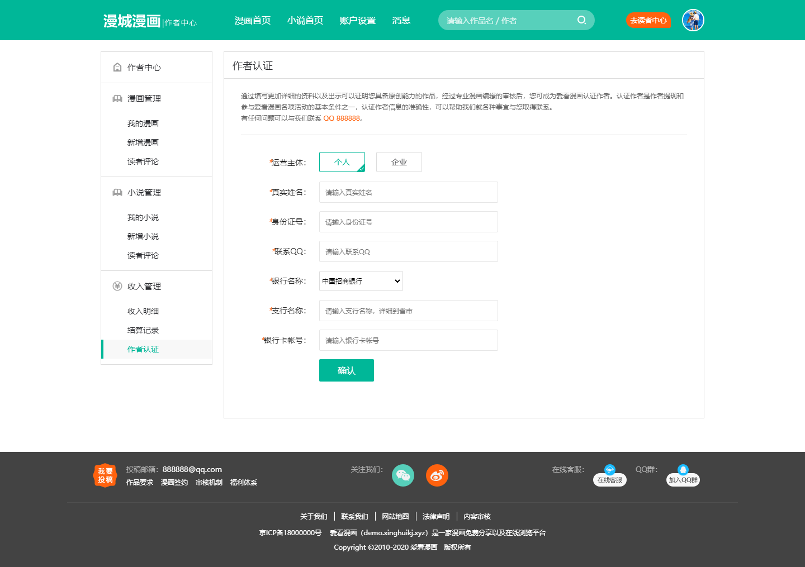Open 账户设置 in top navigation
The width and height of the screenshot is (805, 567).
click(x=358, y=20)
